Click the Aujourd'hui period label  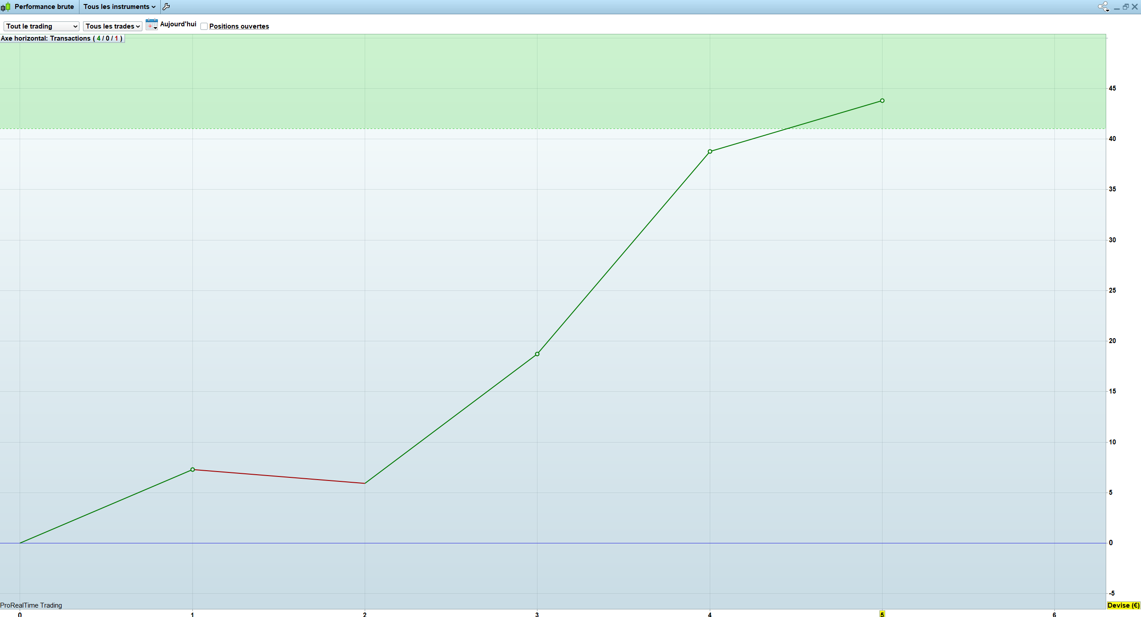pos(178,24)
